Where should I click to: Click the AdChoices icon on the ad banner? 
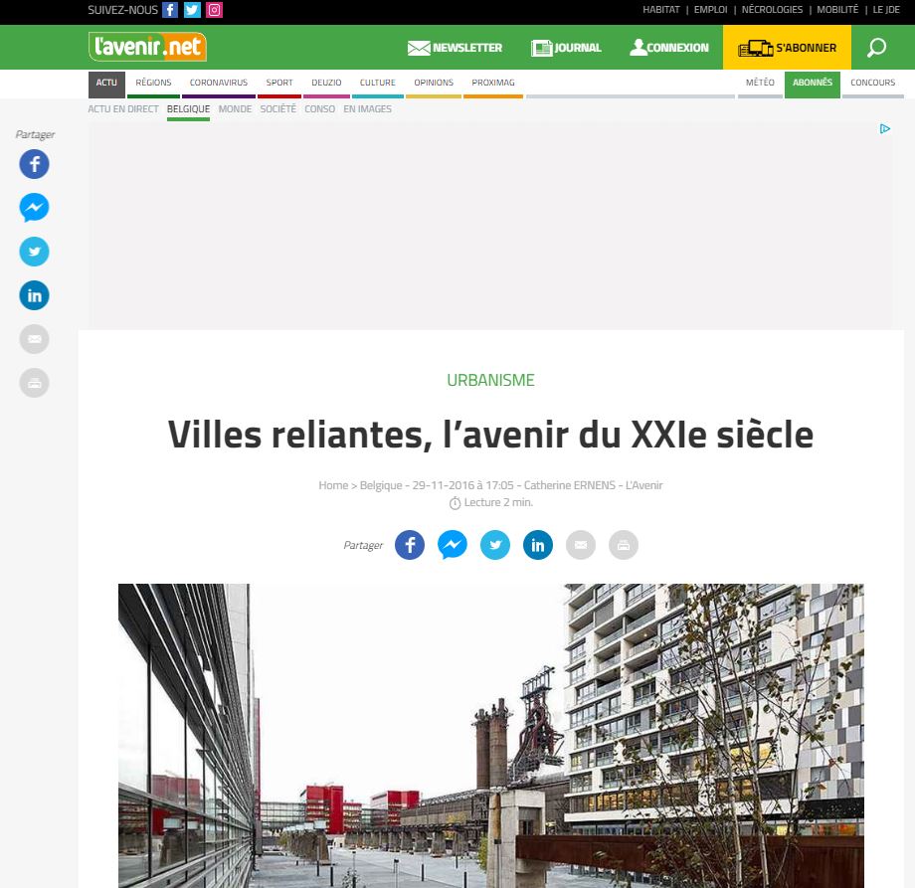click(x=884, y=129)
